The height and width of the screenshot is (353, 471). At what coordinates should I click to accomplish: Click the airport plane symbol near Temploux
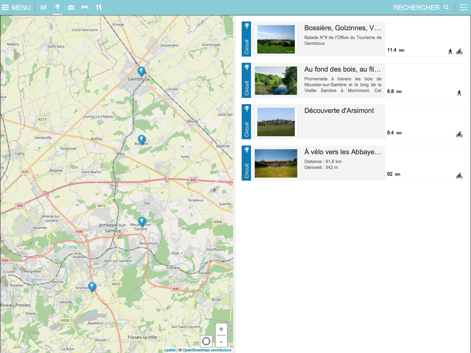point(214,190)
